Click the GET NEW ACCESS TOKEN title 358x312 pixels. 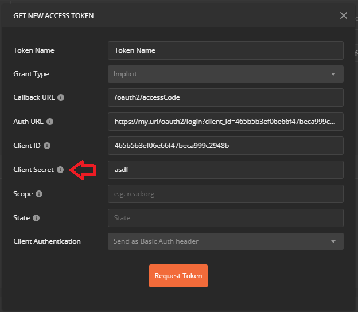[53, 15]
